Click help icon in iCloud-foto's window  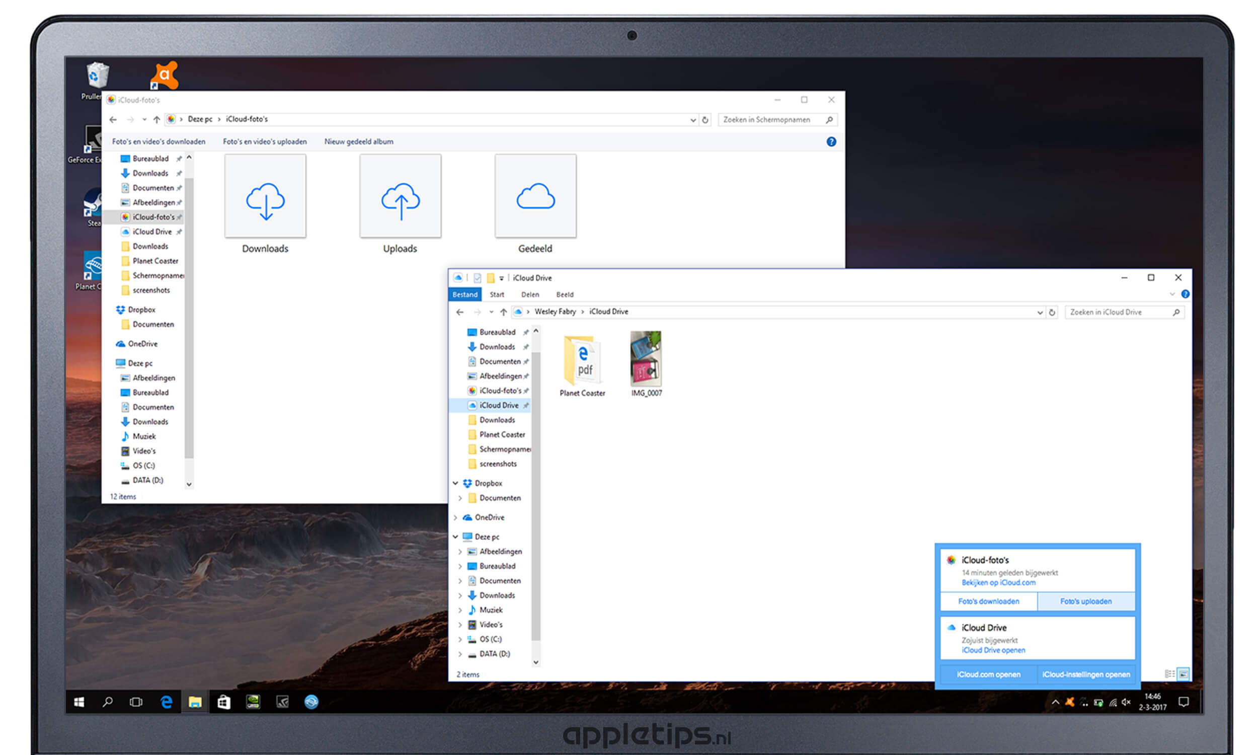point(831,142)
